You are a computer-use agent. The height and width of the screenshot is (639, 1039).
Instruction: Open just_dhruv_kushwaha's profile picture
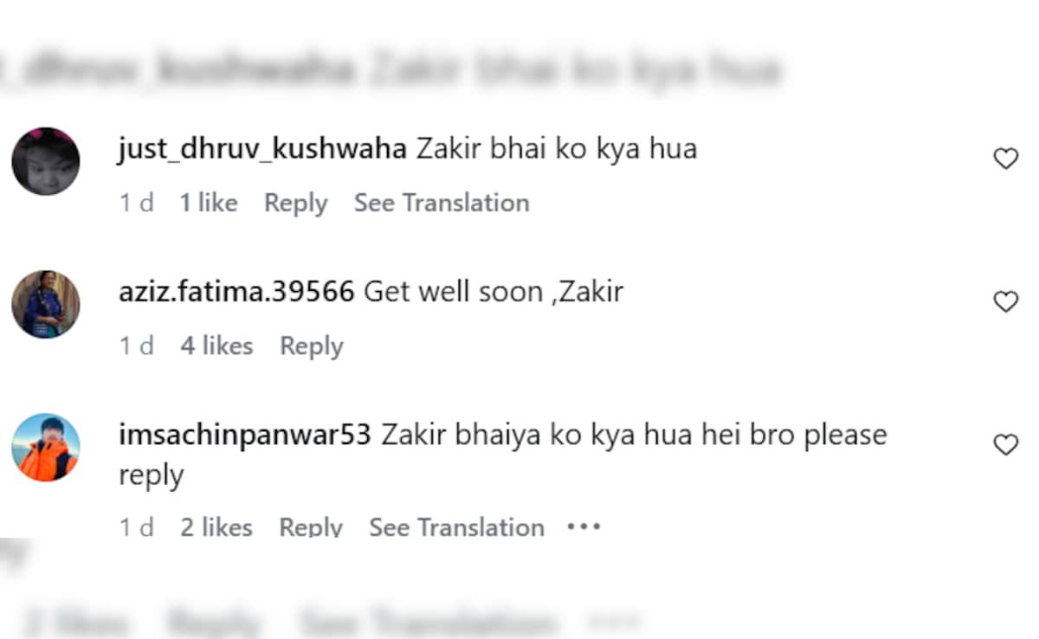[x=46, y=161]
